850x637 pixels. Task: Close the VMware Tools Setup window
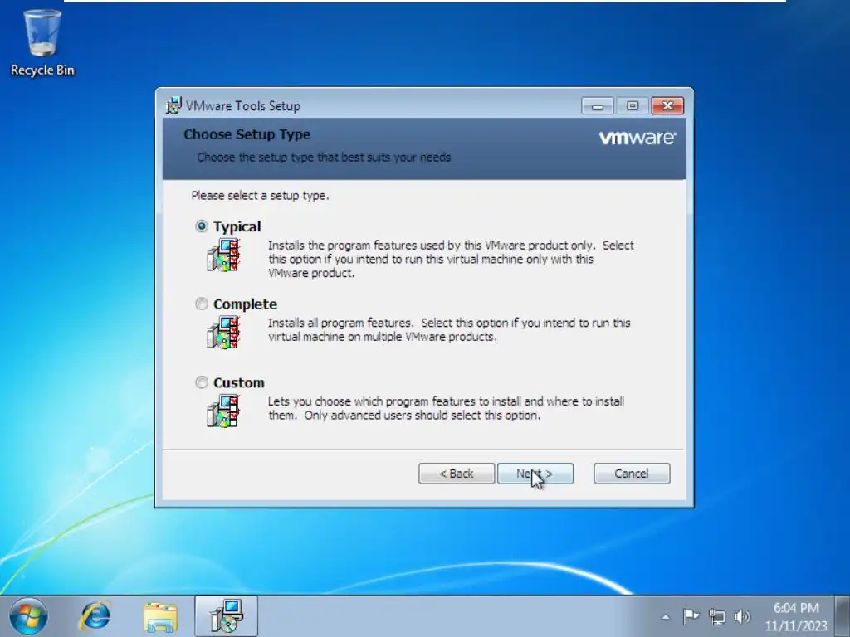[667, 105]
